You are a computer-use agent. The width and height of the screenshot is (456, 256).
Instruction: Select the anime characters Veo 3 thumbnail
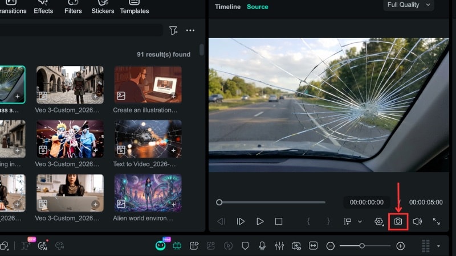click(70, 139)
